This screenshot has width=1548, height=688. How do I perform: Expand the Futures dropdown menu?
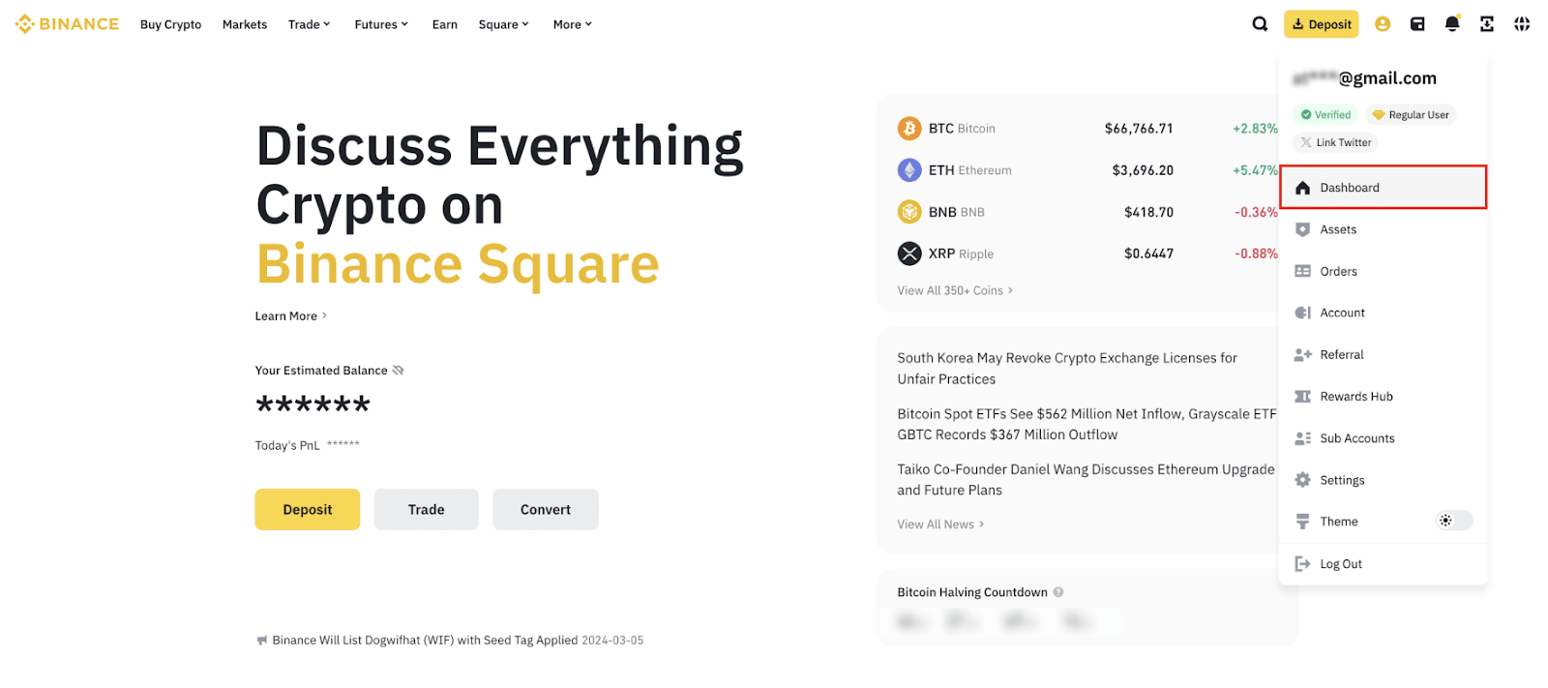[x=381, y=24]
